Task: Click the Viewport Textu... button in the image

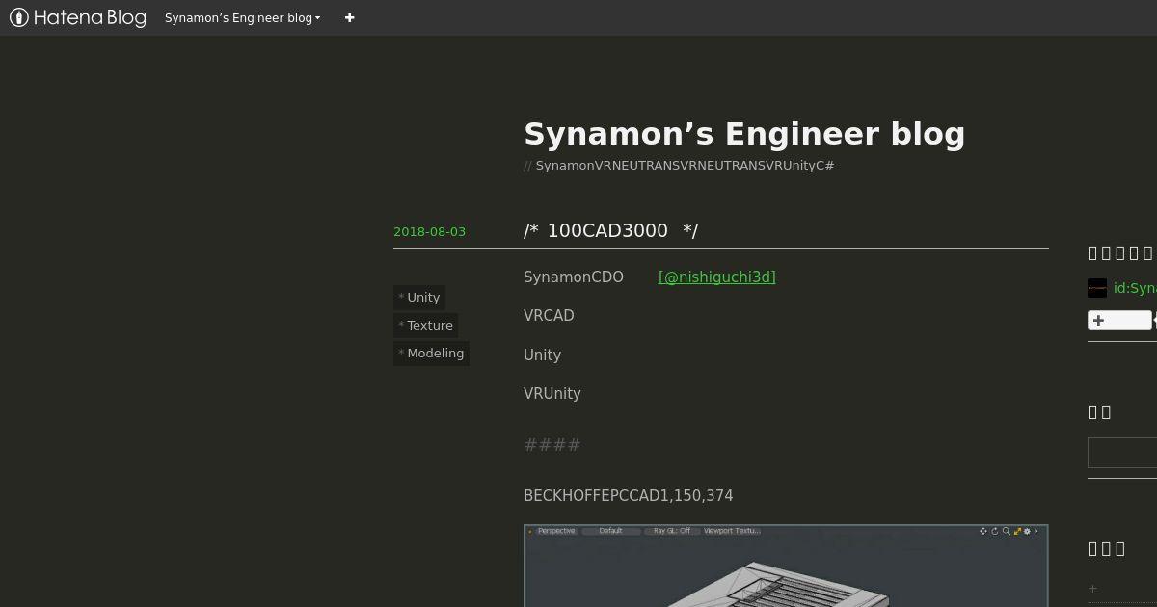Action: [732, 531]
